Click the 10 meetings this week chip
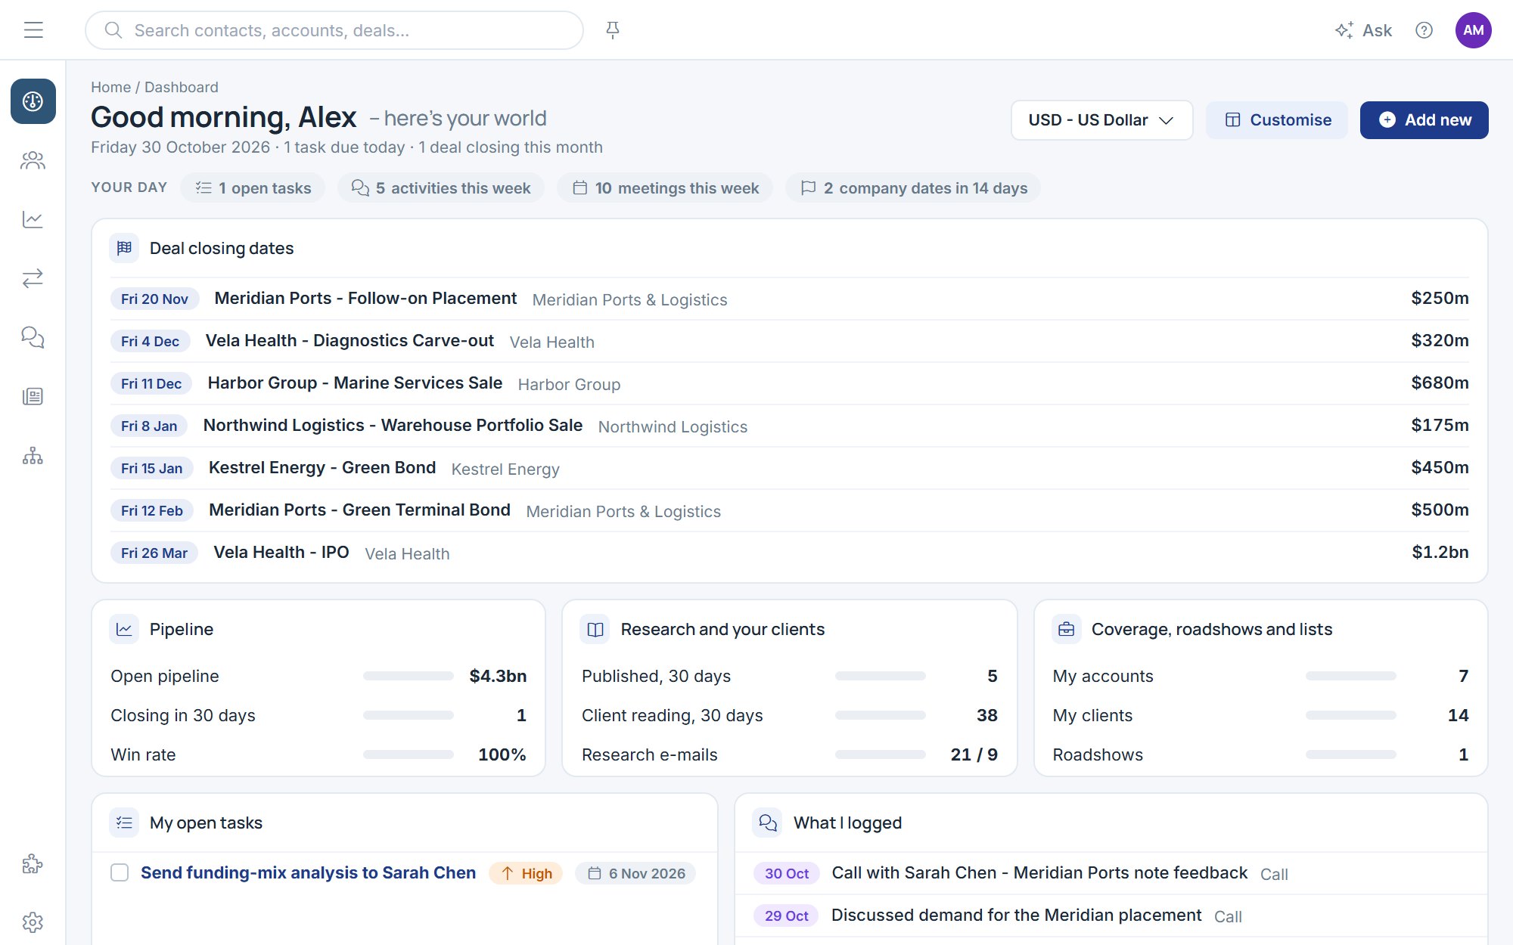The height and width of the screenshot is (945, 1513). click(665, 187)
